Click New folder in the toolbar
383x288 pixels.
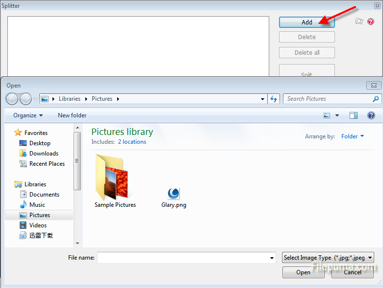coord(72,115)
